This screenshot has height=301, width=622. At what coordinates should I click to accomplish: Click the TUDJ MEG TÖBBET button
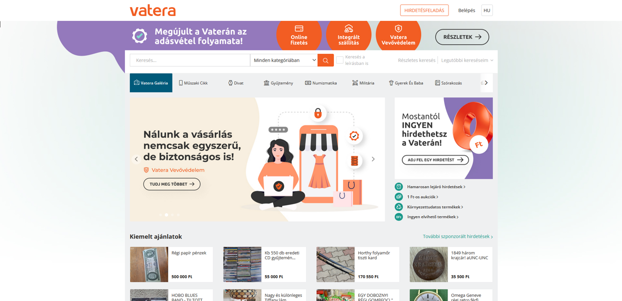pos(172,184)
